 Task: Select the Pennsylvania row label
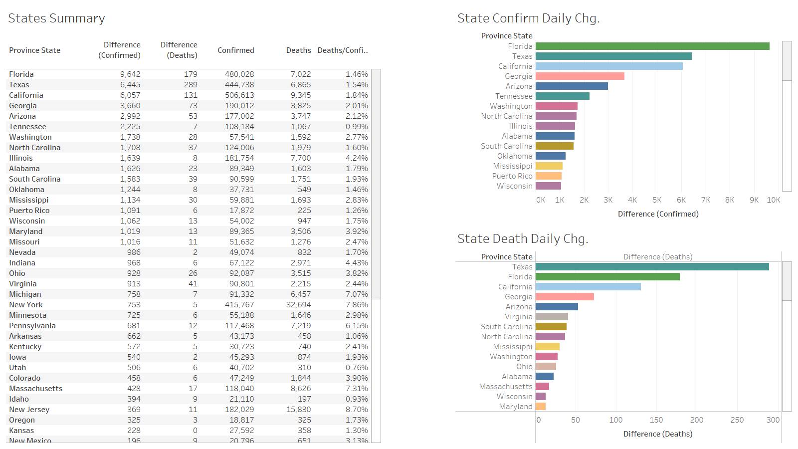click(x=32, y=326)
